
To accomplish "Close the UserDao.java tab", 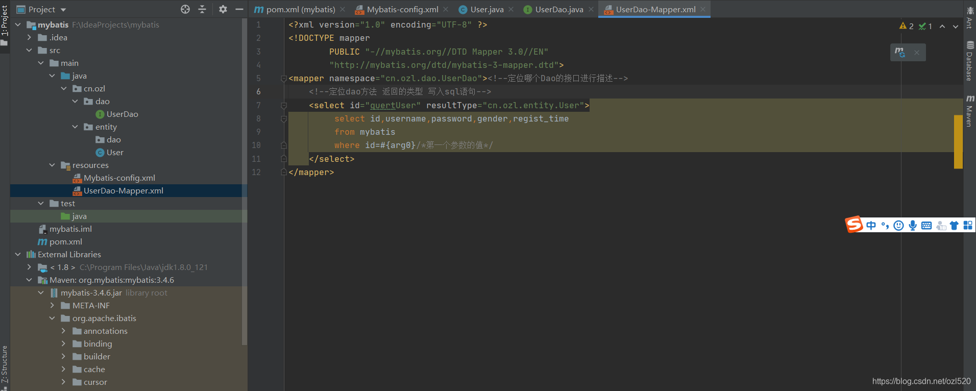I will 591,9.
